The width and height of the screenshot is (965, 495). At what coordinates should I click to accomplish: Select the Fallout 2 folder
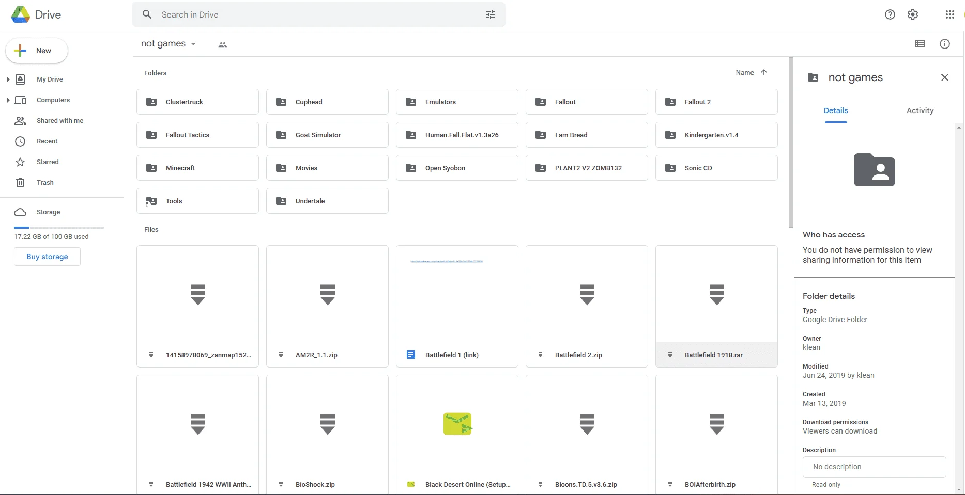(716, 102)
